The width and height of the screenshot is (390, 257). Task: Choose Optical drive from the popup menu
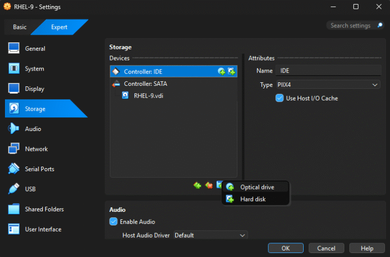257,187
